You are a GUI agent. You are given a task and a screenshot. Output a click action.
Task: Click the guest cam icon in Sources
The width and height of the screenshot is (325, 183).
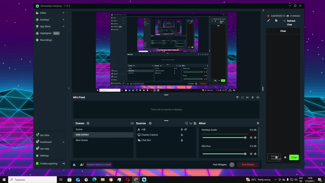click(x=191, y=123)
